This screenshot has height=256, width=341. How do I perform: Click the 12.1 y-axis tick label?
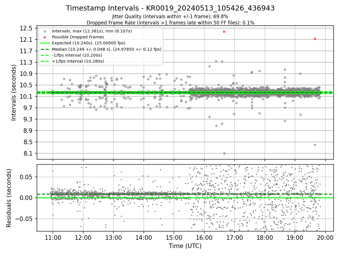26,40
